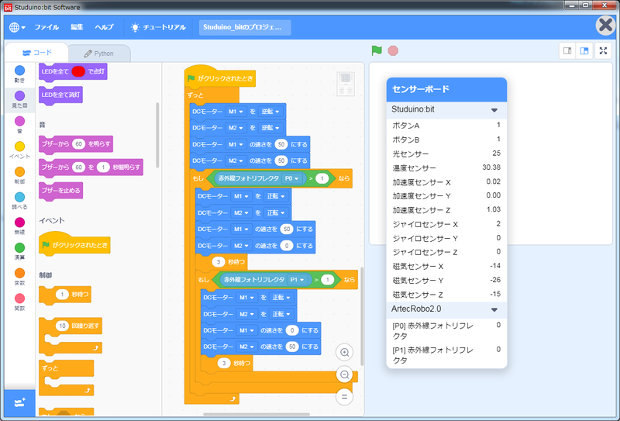Collapse the Studuino:bit sensor section
The width and height of the screenshot is (620, 421).
(x=494, y=110)
